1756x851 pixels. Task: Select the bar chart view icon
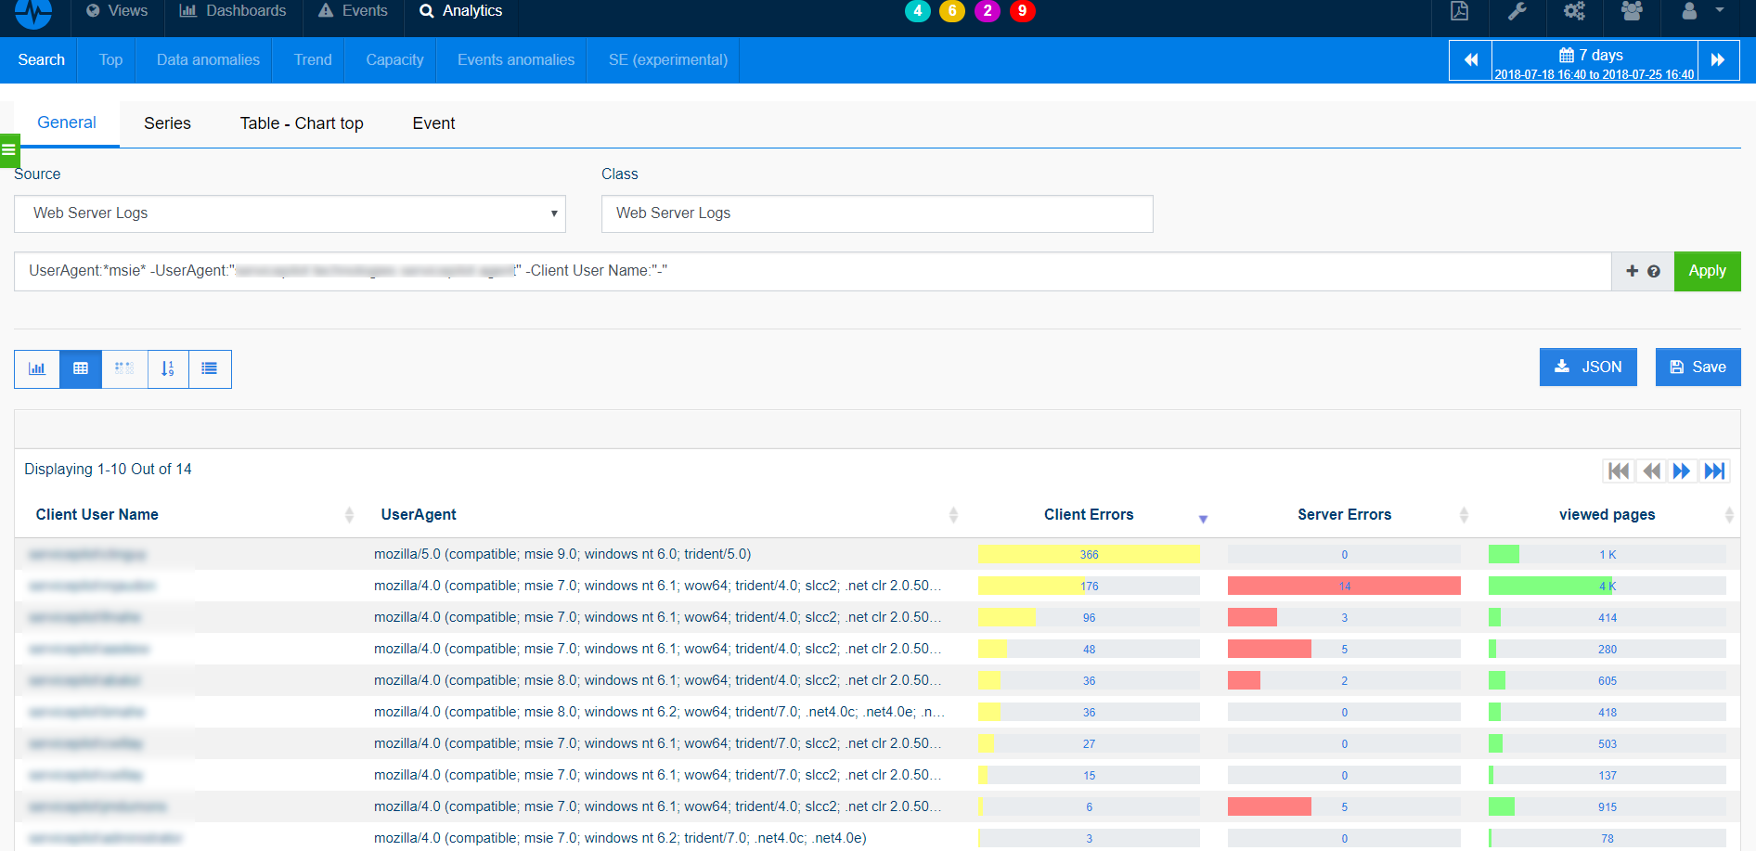(x=37, y=368)
